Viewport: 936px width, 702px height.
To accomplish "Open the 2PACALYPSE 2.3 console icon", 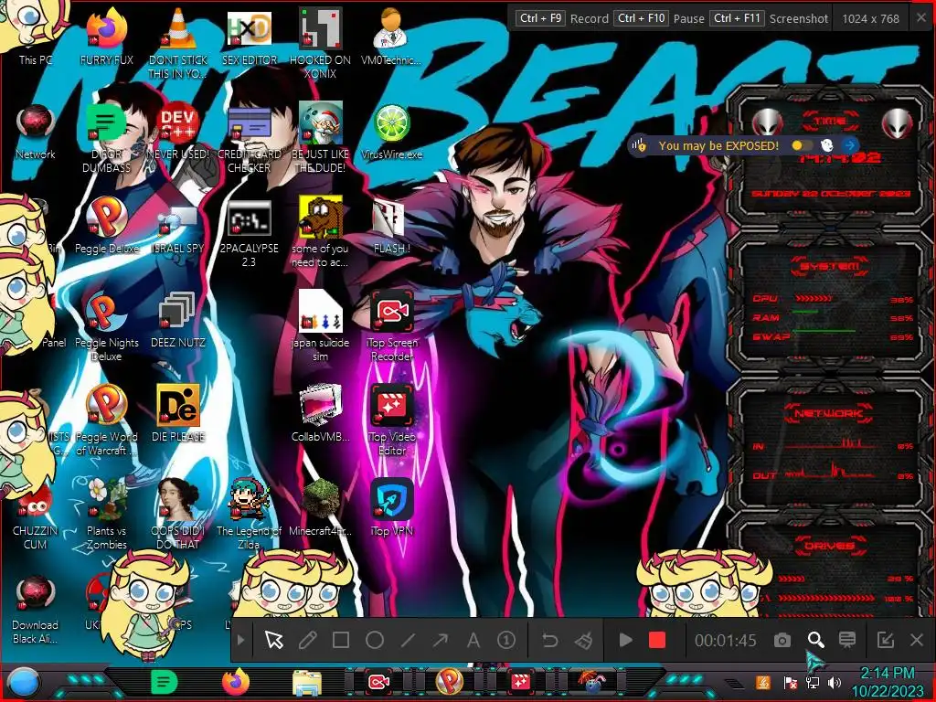I will coord(249,217).
